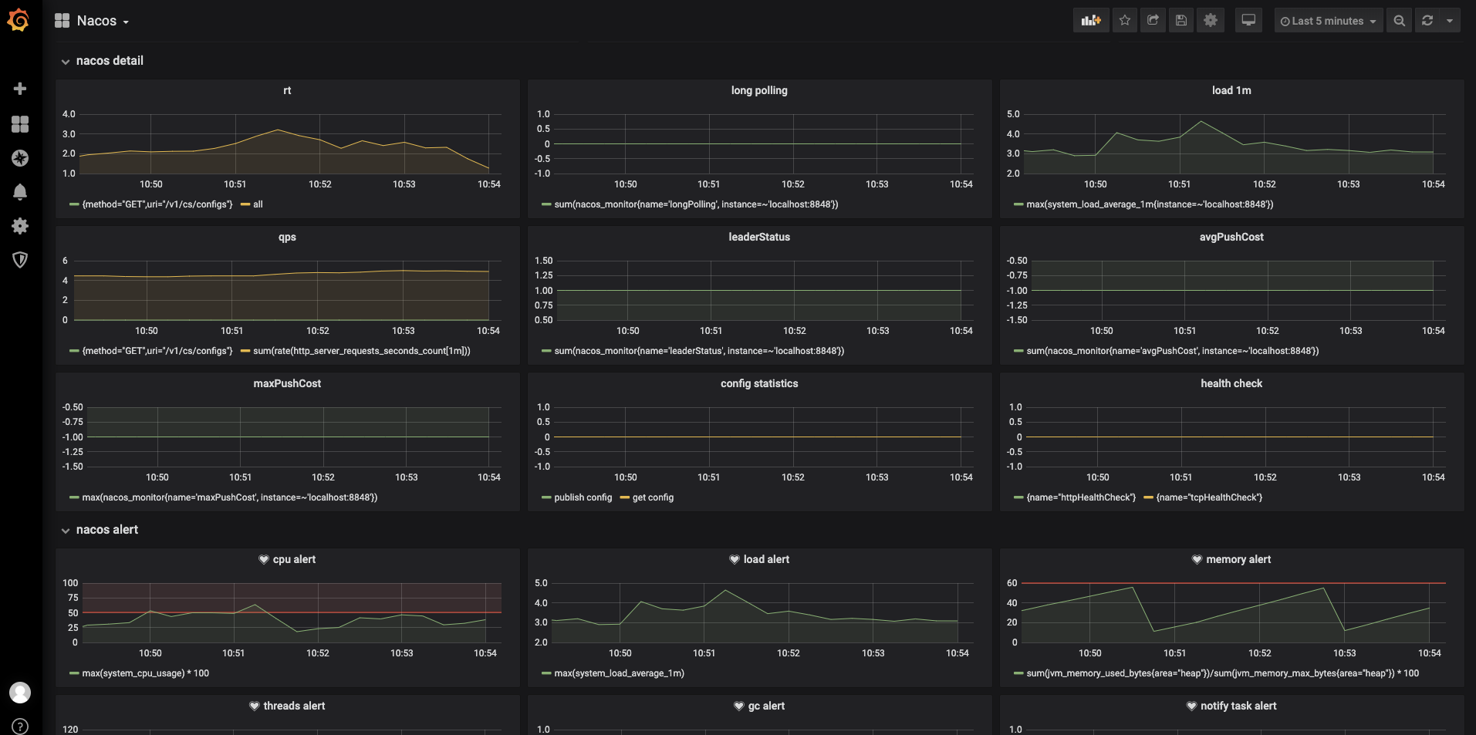The height and width of the screenshot is (735, 1476).
Task: Open Alerting bell in the sidebar
Action: (20, 192)
